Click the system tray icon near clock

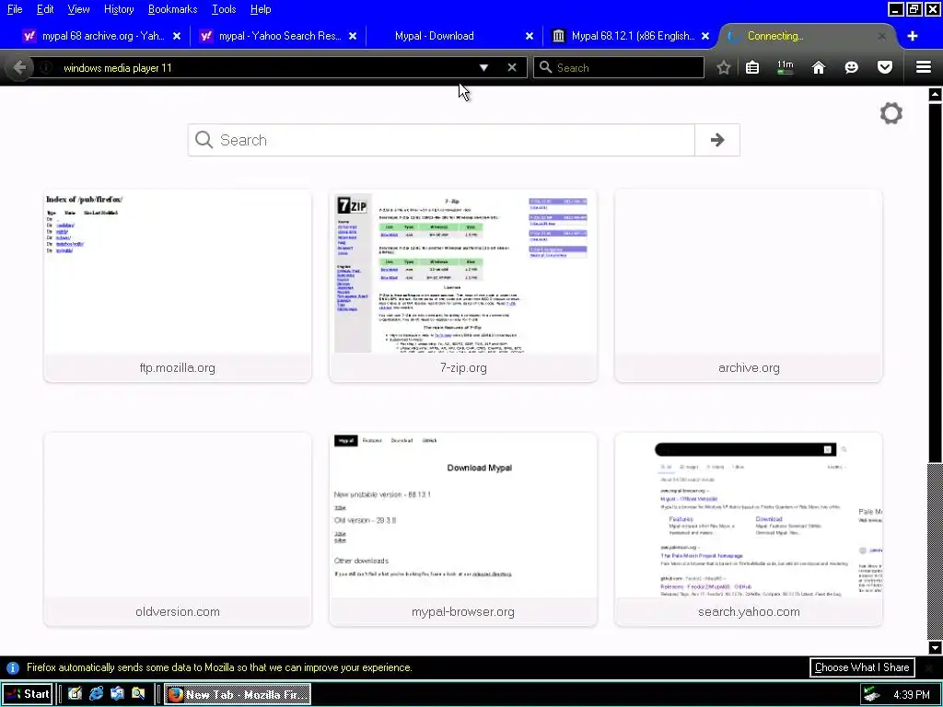pos(871,695)
